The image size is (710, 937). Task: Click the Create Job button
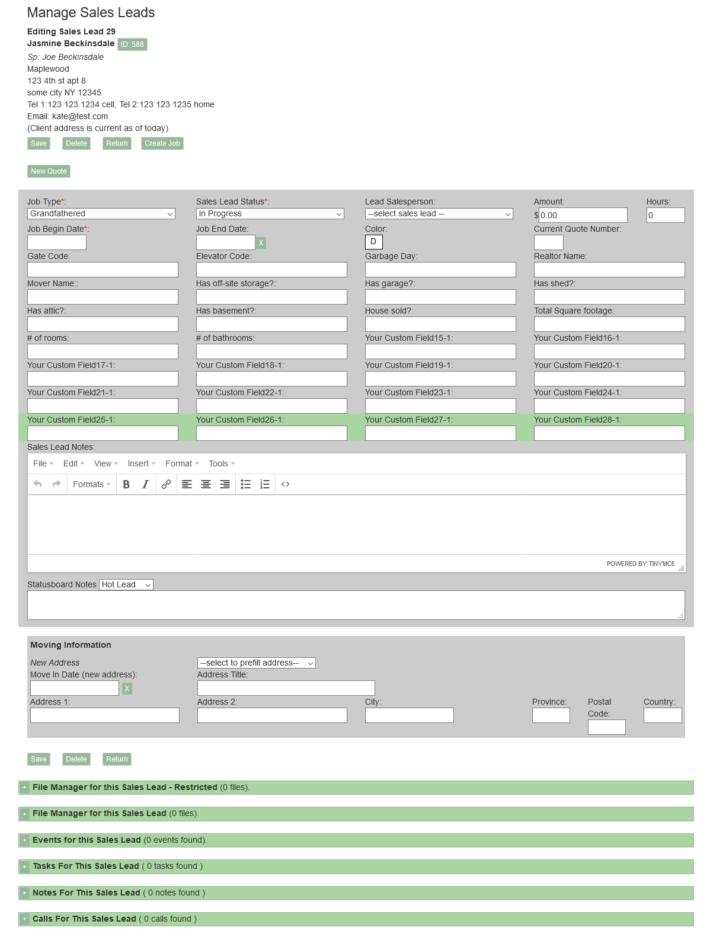pos(162,143)
